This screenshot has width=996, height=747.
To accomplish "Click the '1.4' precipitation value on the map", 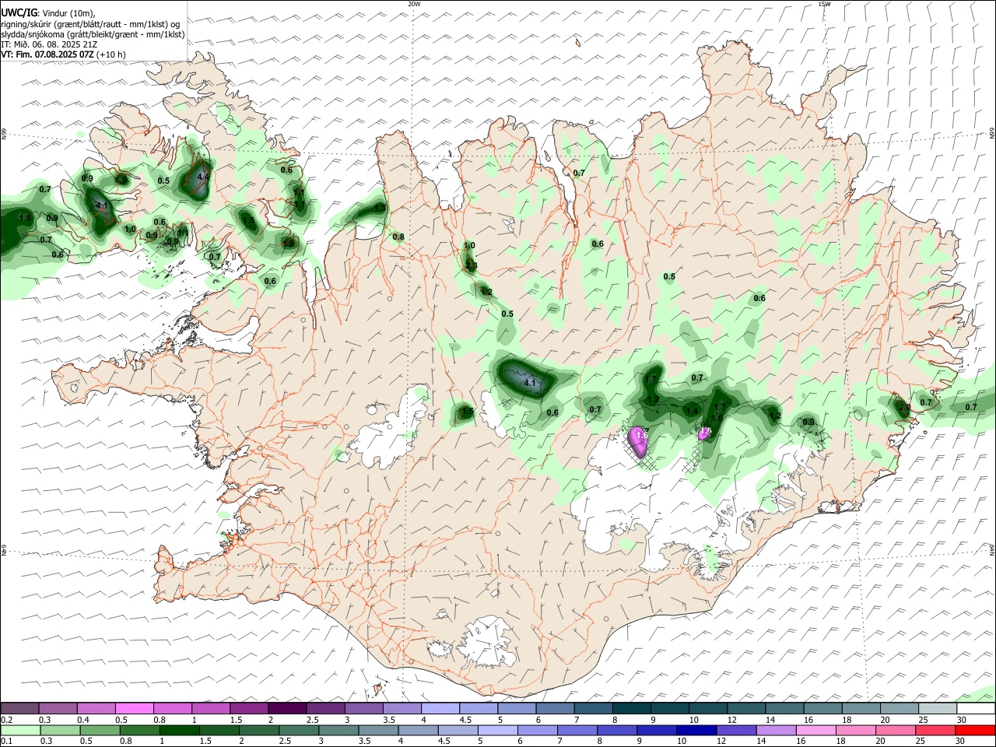I will [x=691, y=411].
